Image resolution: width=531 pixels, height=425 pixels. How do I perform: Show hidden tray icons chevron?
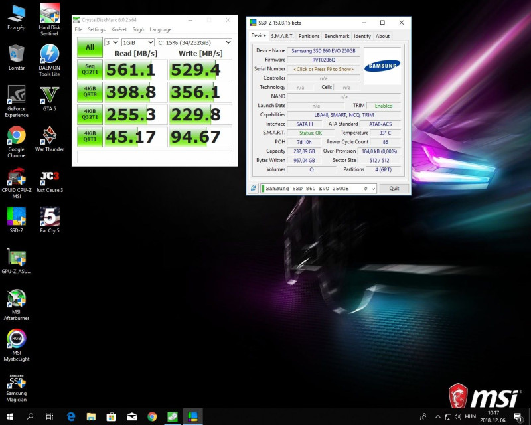[x=438, y=416]
